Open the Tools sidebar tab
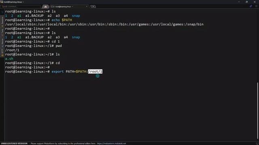 coord(2,32)
